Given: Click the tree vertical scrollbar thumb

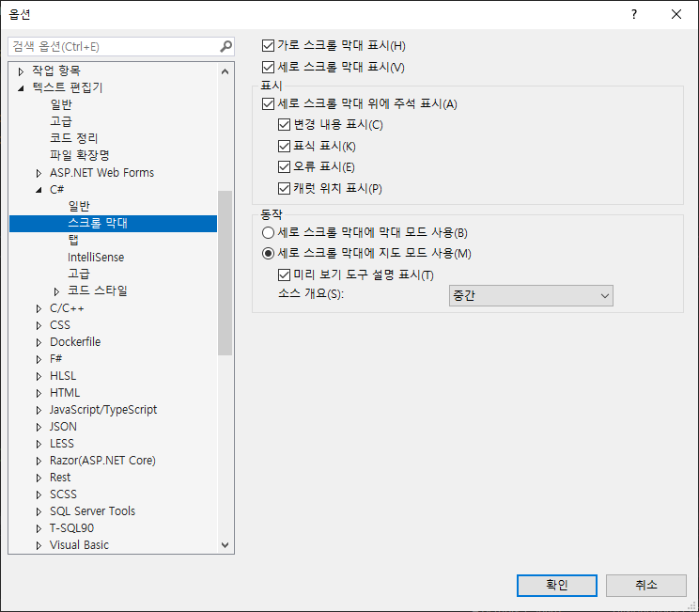Looking at the screenshot, I should (225, 273).
